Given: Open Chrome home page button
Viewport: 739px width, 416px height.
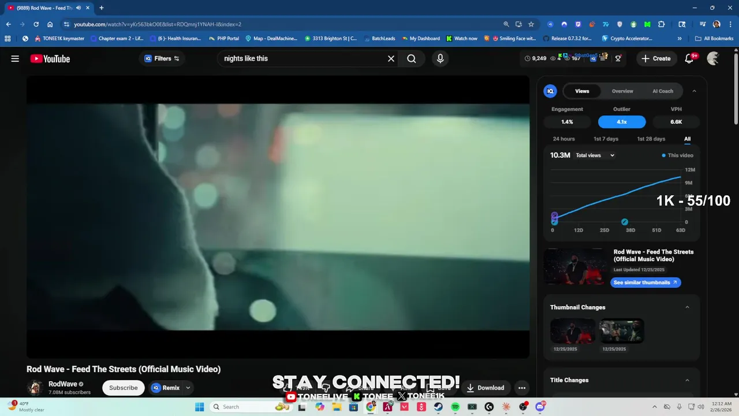Looking at the screenshot, I should [x=50, y=24].
